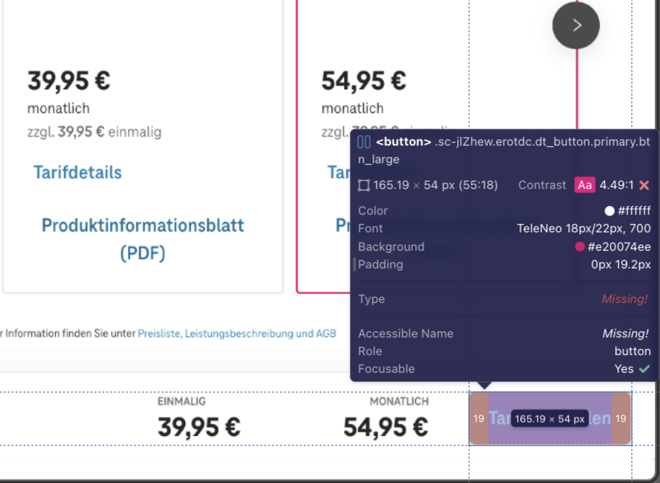This screenshot has height=483, width=660.
Task: Open the Preisliste, Leistungsbeschreibung und AGB link
Action: point(237,333)
